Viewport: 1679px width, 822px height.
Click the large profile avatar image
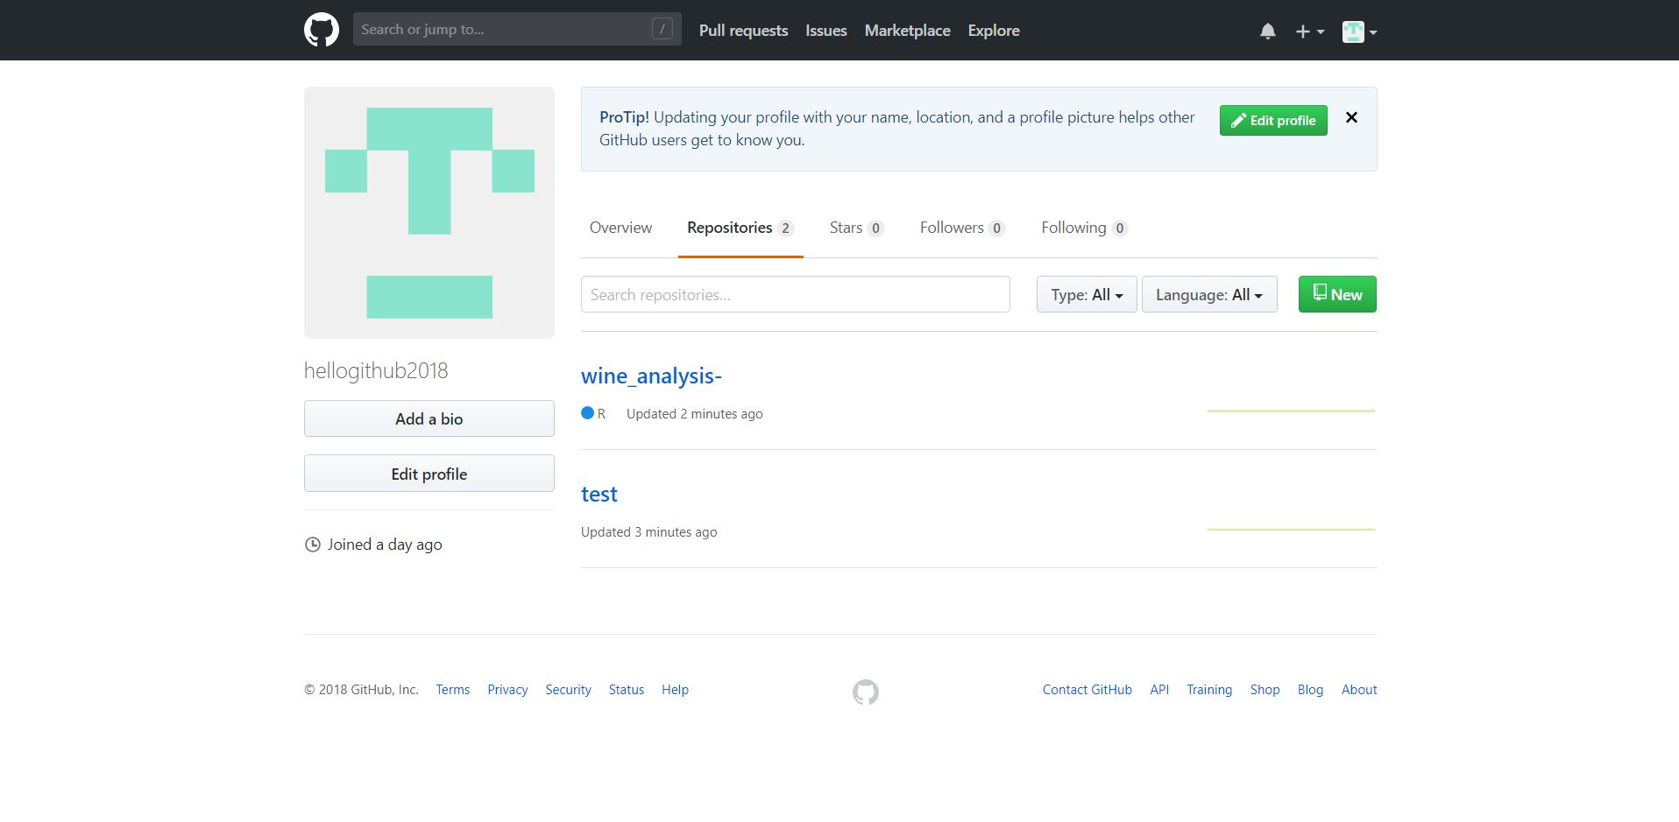429,213
